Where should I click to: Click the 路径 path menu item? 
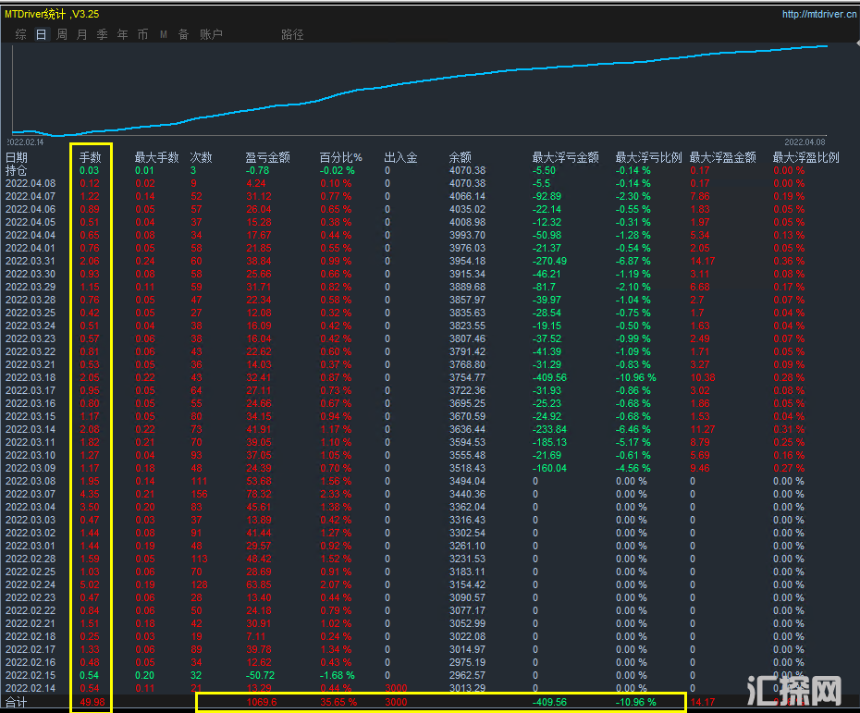(x=292, y=34)
